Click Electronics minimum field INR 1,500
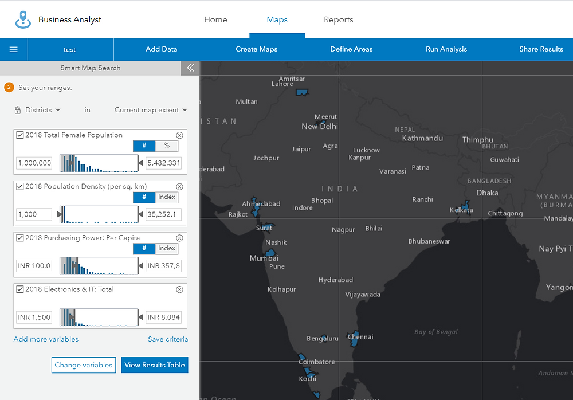 coord(34,317)
